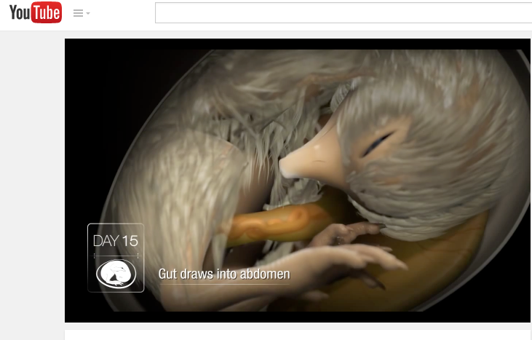Open the guide hamburger menu icon
The height and width of the screenshot is (340, 532).
point(78,13)
